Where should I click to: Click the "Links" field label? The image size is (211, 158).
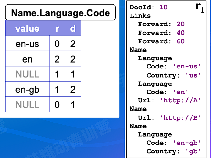pos(140,16)
